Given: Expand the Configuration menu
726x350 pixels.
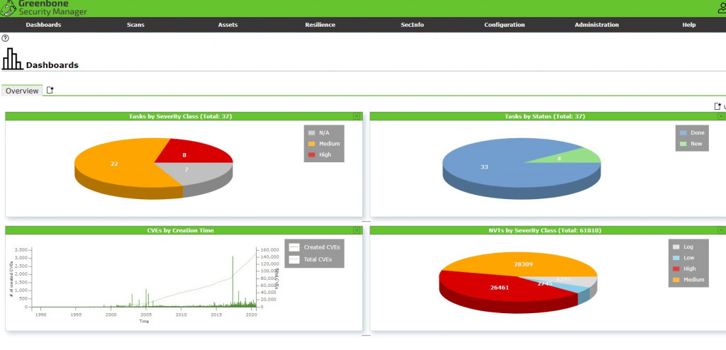Looking at the screenshot, I should tap(504, 25).
